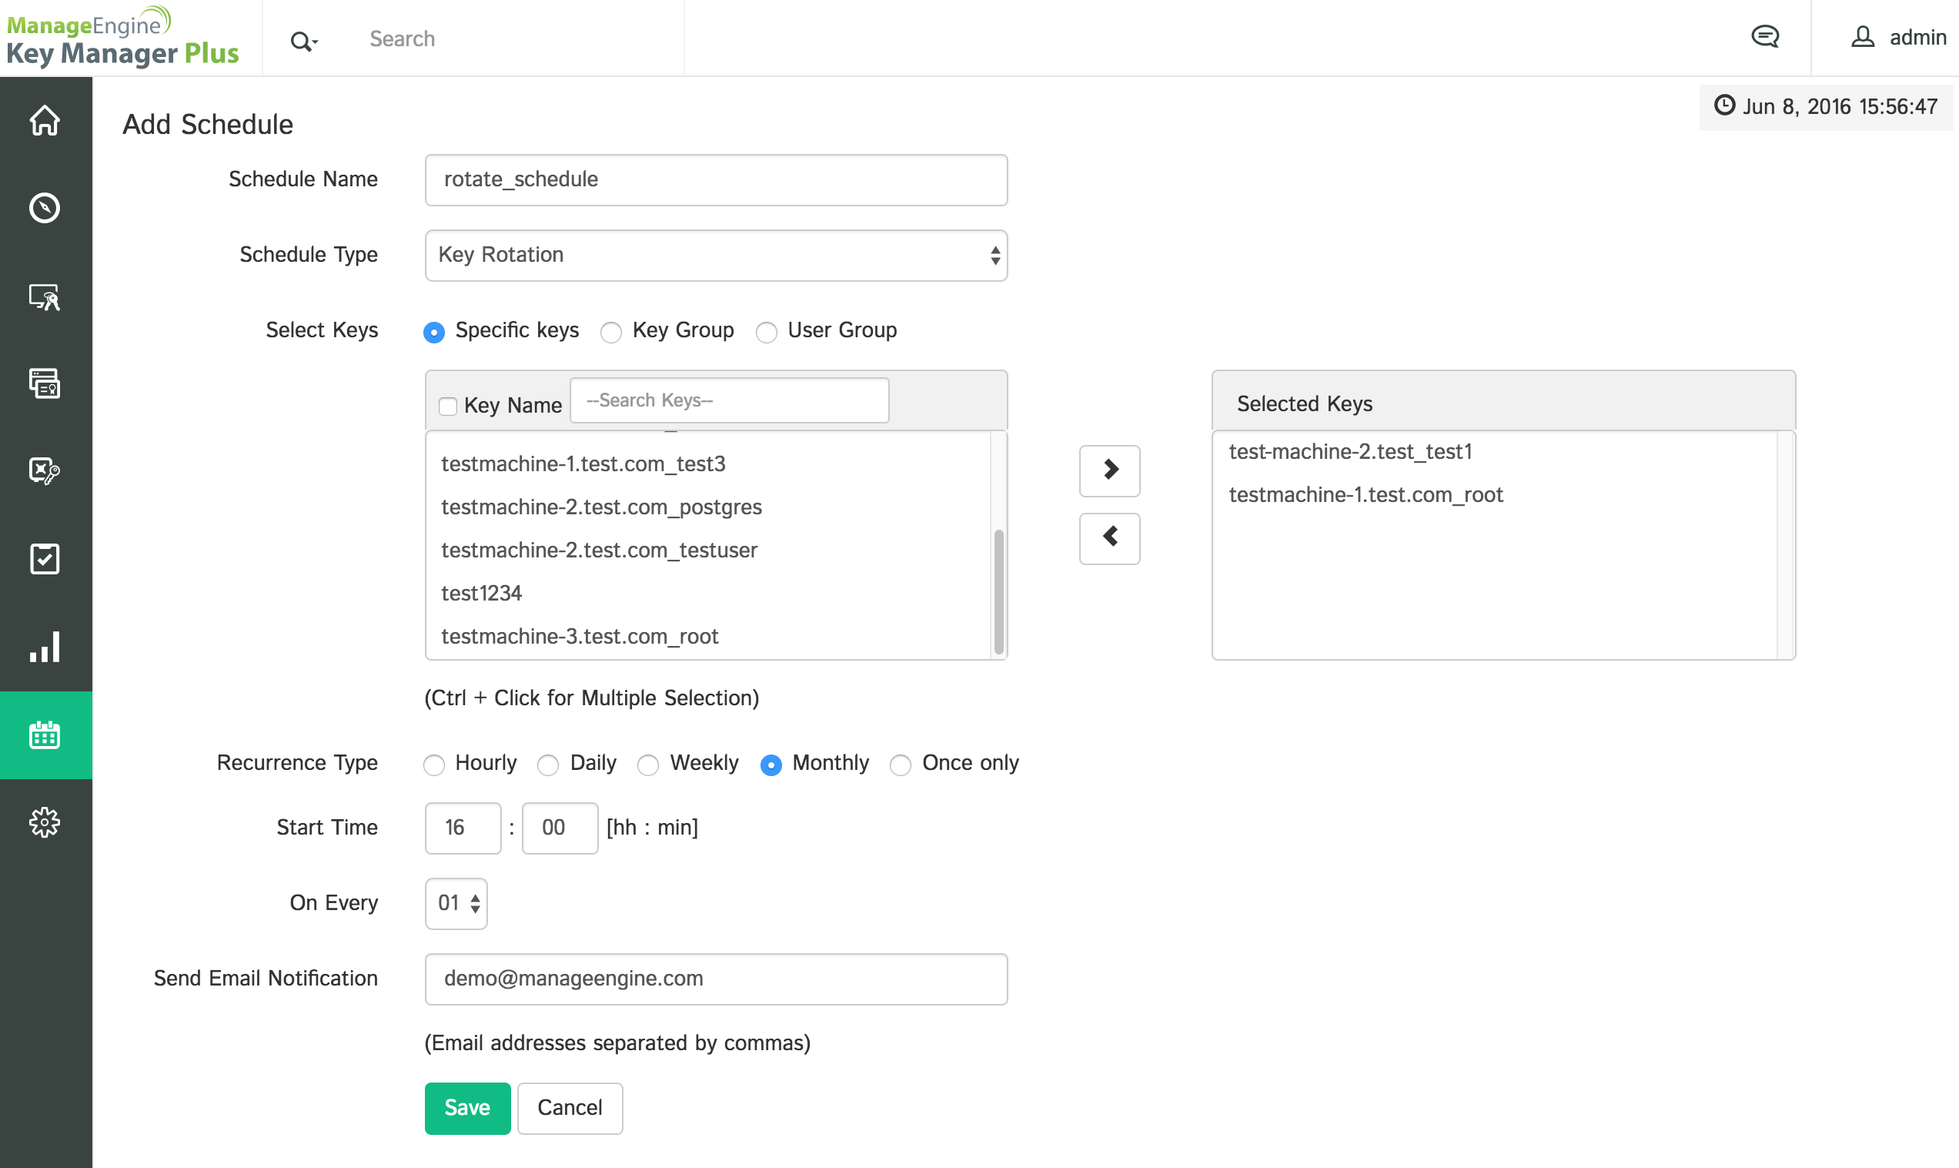The width and height of the screenshot is (1959, 1168).
Task: Move keys right with the arrow button
Action: point(1109,470)
